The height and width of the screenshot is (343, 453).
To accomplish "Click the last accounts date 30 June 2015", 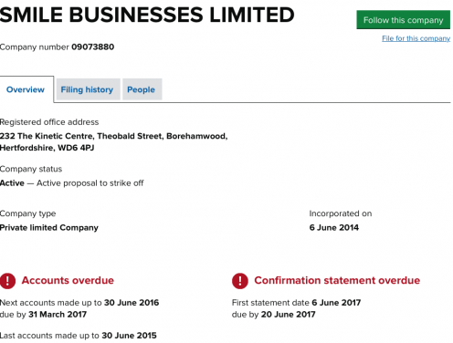I will pos(129,336).
